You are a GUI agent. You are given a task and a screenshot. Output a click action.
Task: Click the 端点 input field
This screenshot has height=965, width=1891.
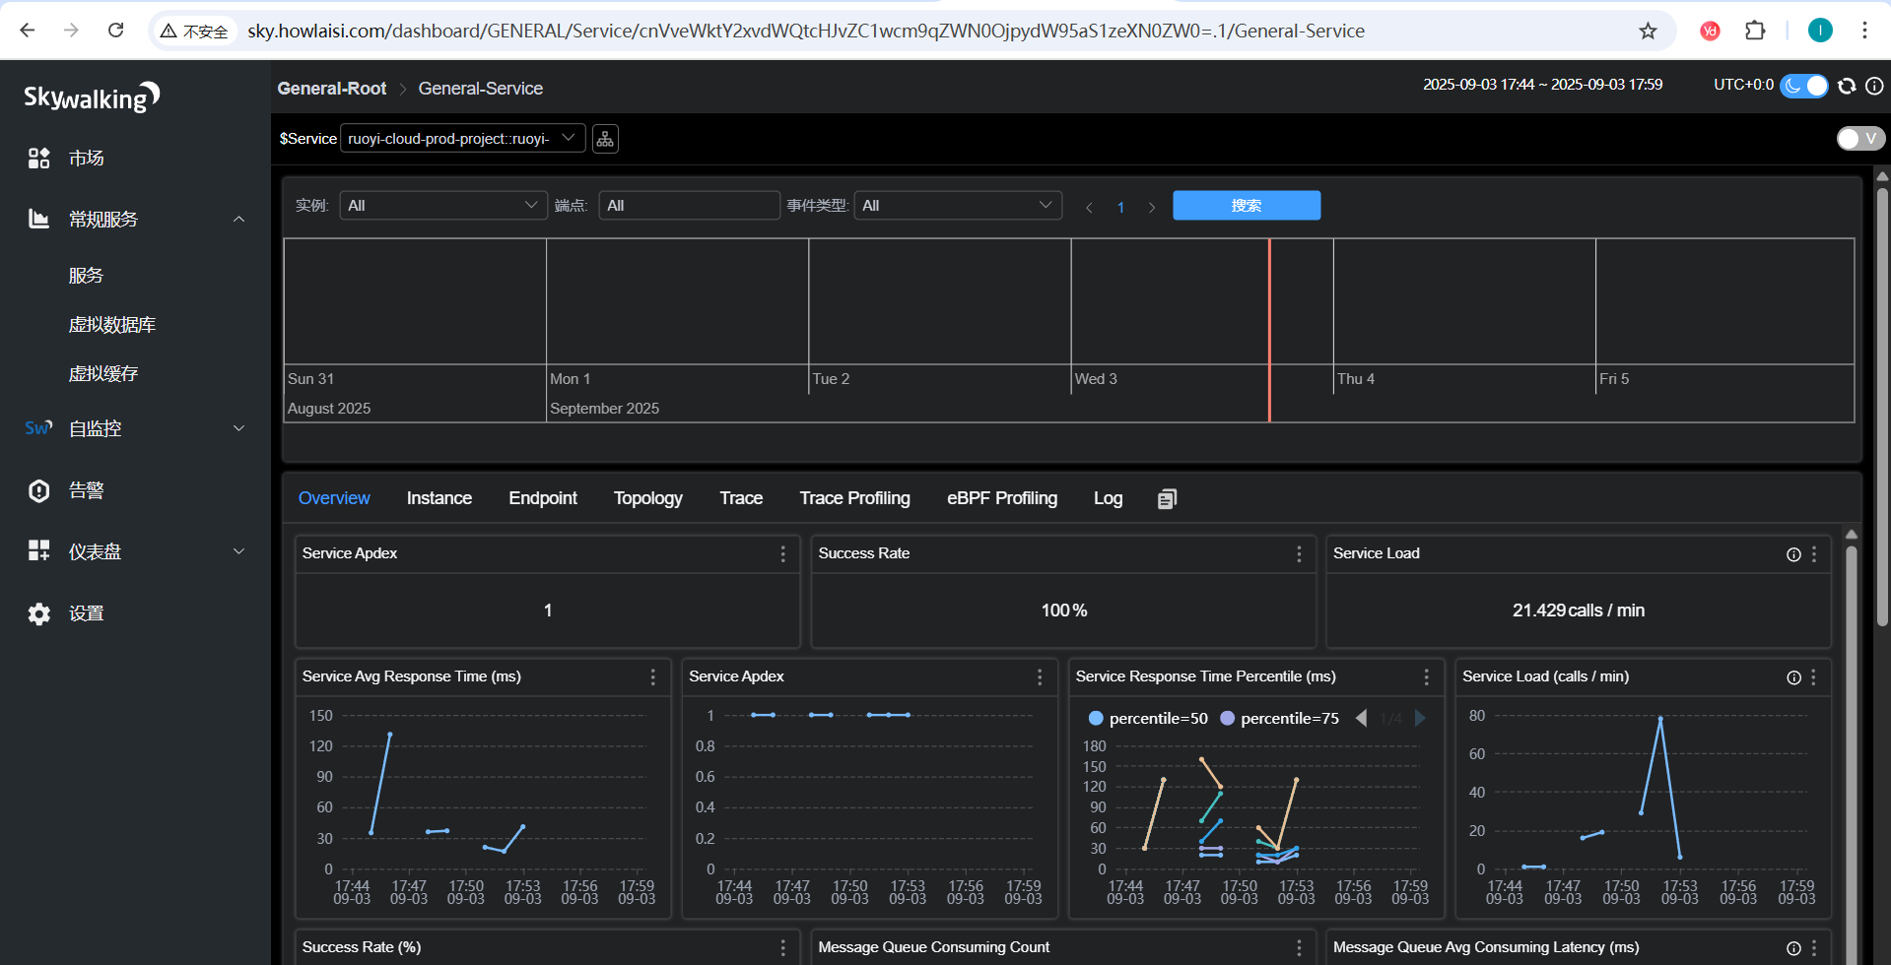tap(689, 206)
